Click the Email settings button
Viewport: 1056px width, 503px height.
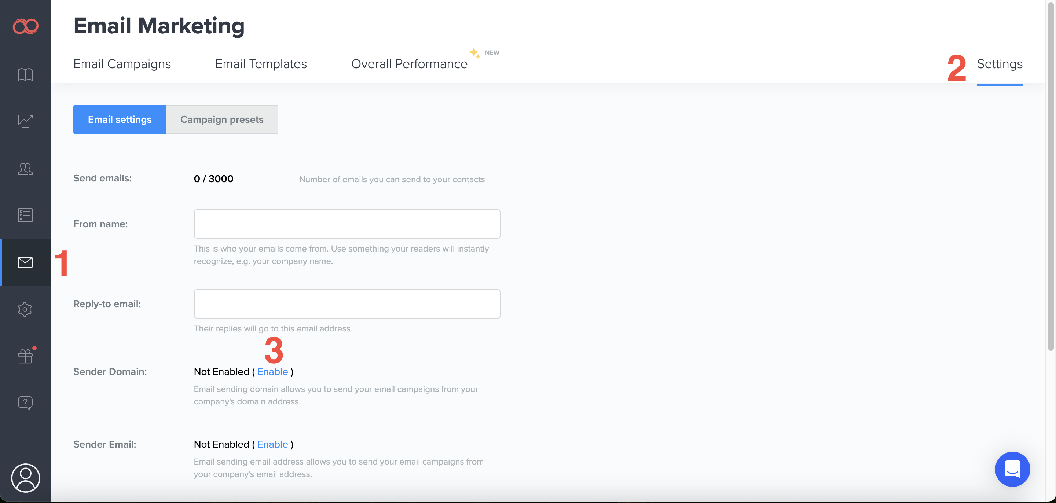(120, 119)
